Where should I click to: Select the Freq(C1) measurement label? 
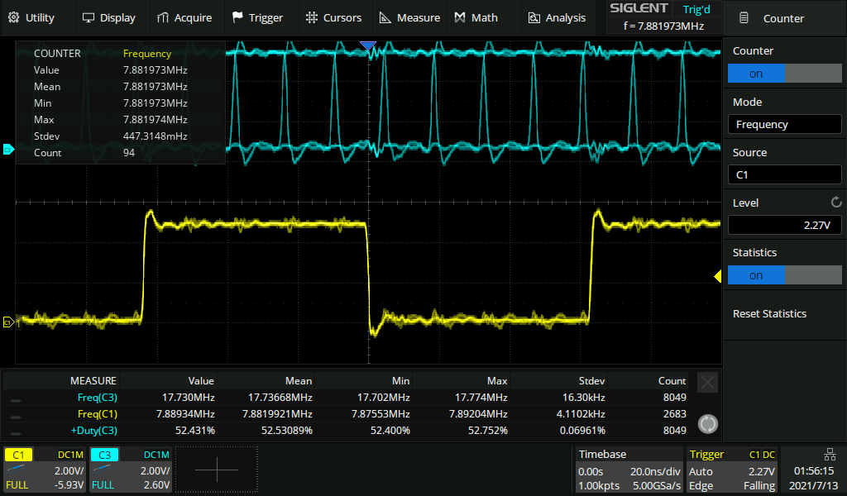(98, 414)
